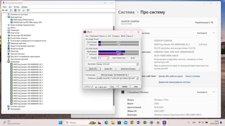Viewport: 225px width, 126px height.
Task: Open the Mail app on the taskbar
Action: pyautogui.click(x=126, y=123)
